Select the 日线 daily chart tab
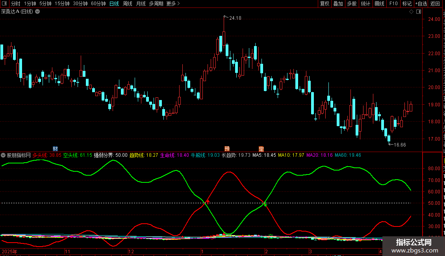 tap(114, 4)
